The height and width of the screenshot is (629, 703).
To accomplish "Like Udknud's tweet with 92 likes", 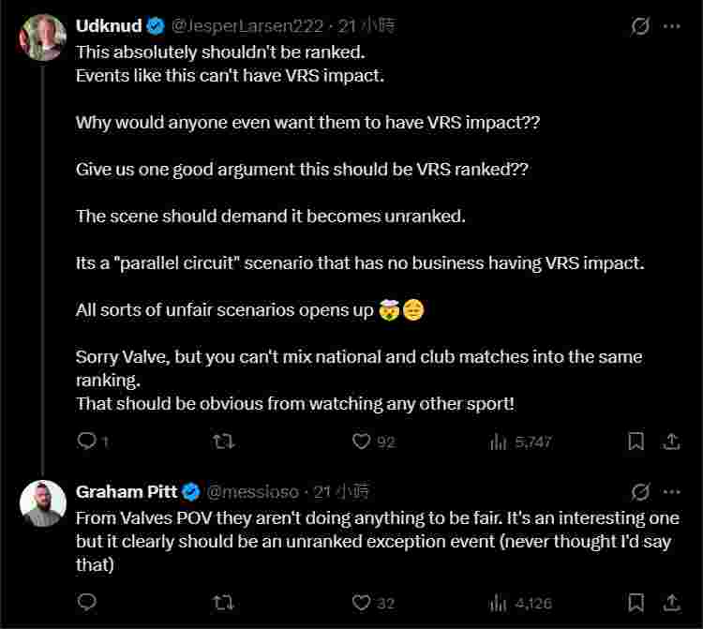I will point(362,441).
